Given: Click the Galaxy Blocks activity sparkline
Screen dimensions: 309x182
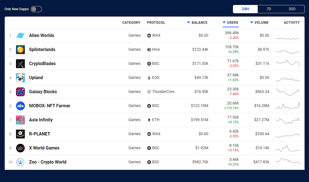Looking at the screenshot, I should point(287,92).
